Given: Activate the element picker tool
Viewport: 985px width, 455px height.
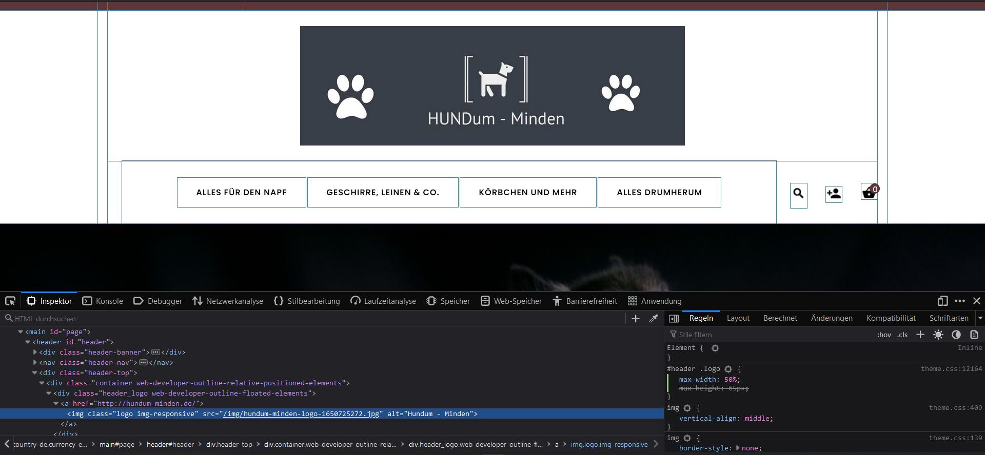Looking at the screenshot, I should (x=10, y=301).
